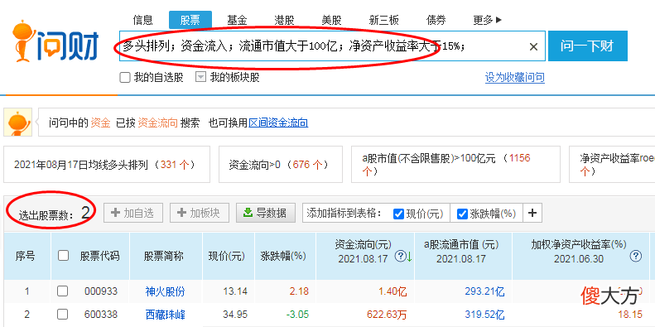Open the 债券 tab
Viewport: 655px width, 327px height.
pos(436,20)
